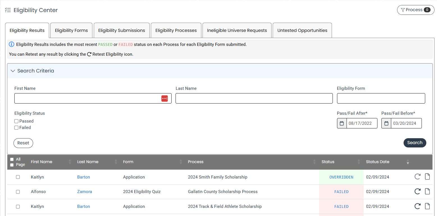Click the "Alfonso" first name cell
The height and width of the screenshot is (216, 437).
38,192
